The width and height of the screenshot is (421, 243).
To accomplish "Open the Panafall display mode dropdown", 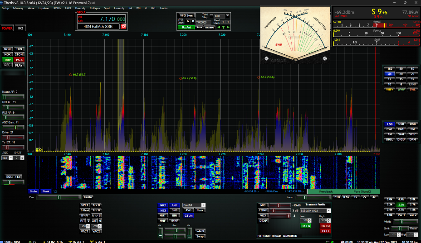I will click(x=203, y=205).
